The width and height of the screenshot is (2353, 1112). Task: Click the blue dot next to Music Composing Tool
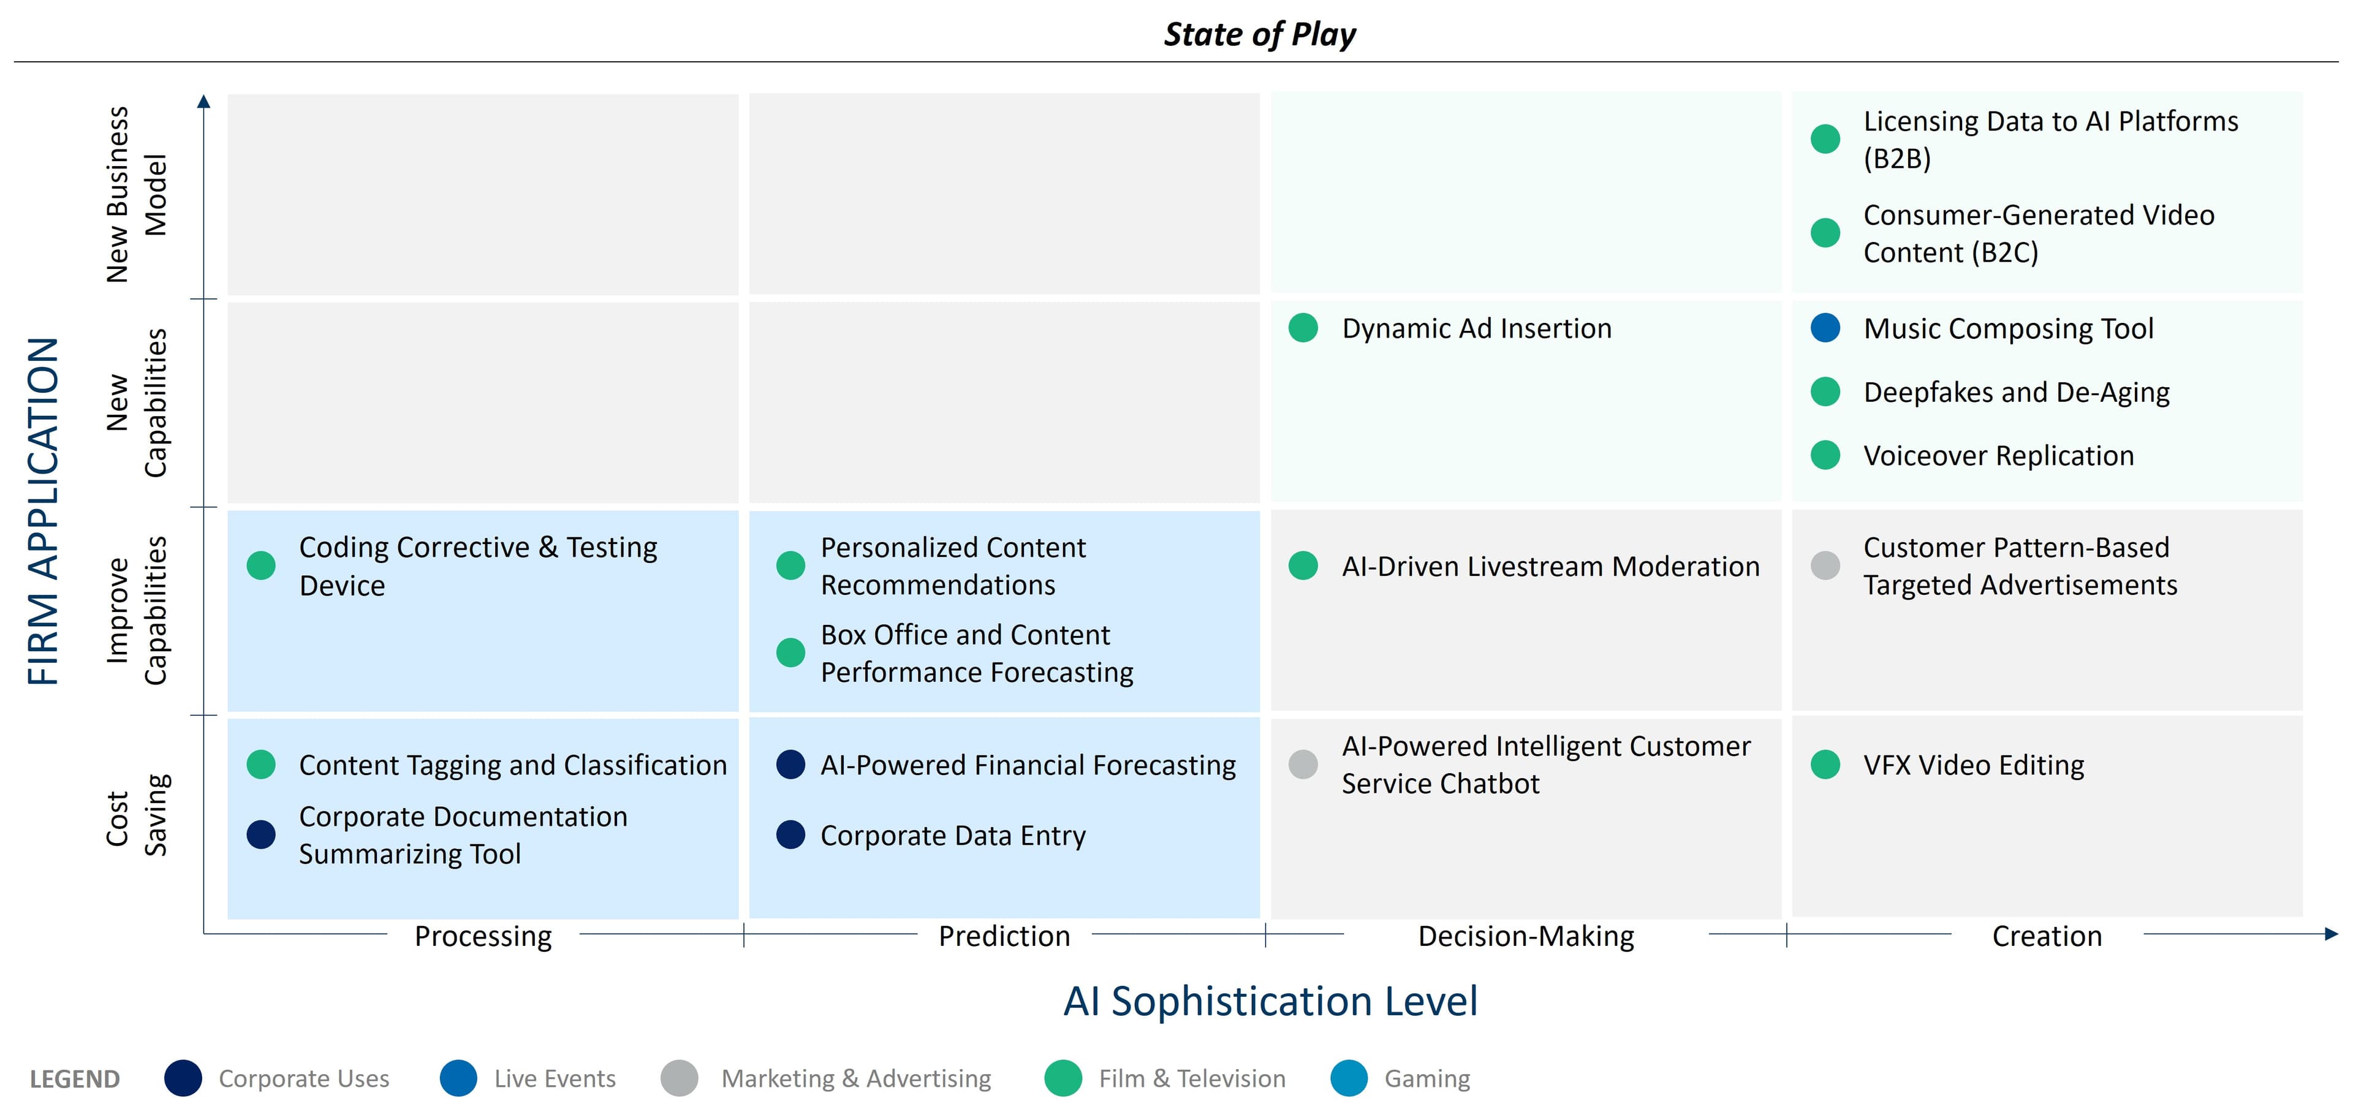(1825, 328)
